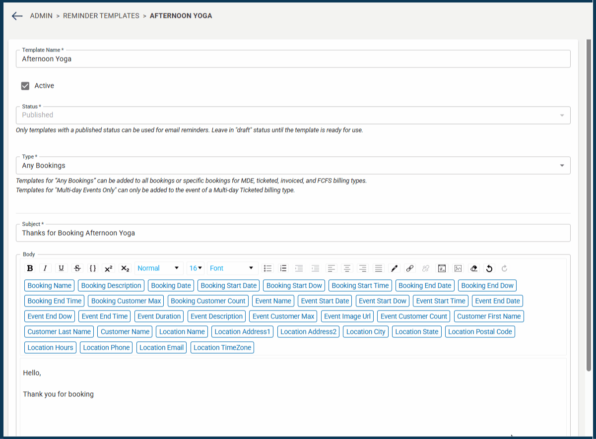Viewport: 596px width, 439px height.
Task: Insert the Location TimeZone merge tag
Action: pyautogui.click(x=222, y=347)
